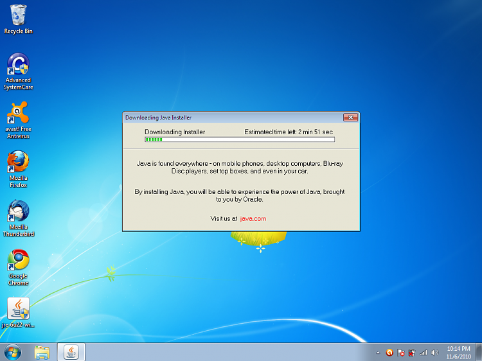This screenshot has height=361, width=482.
Task: Visit the java.com link
Action: tap(253, 219)
